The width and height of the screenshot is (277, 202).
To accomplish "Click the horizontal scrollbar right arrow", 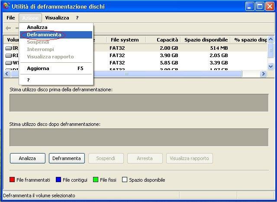I will point(264,74).
